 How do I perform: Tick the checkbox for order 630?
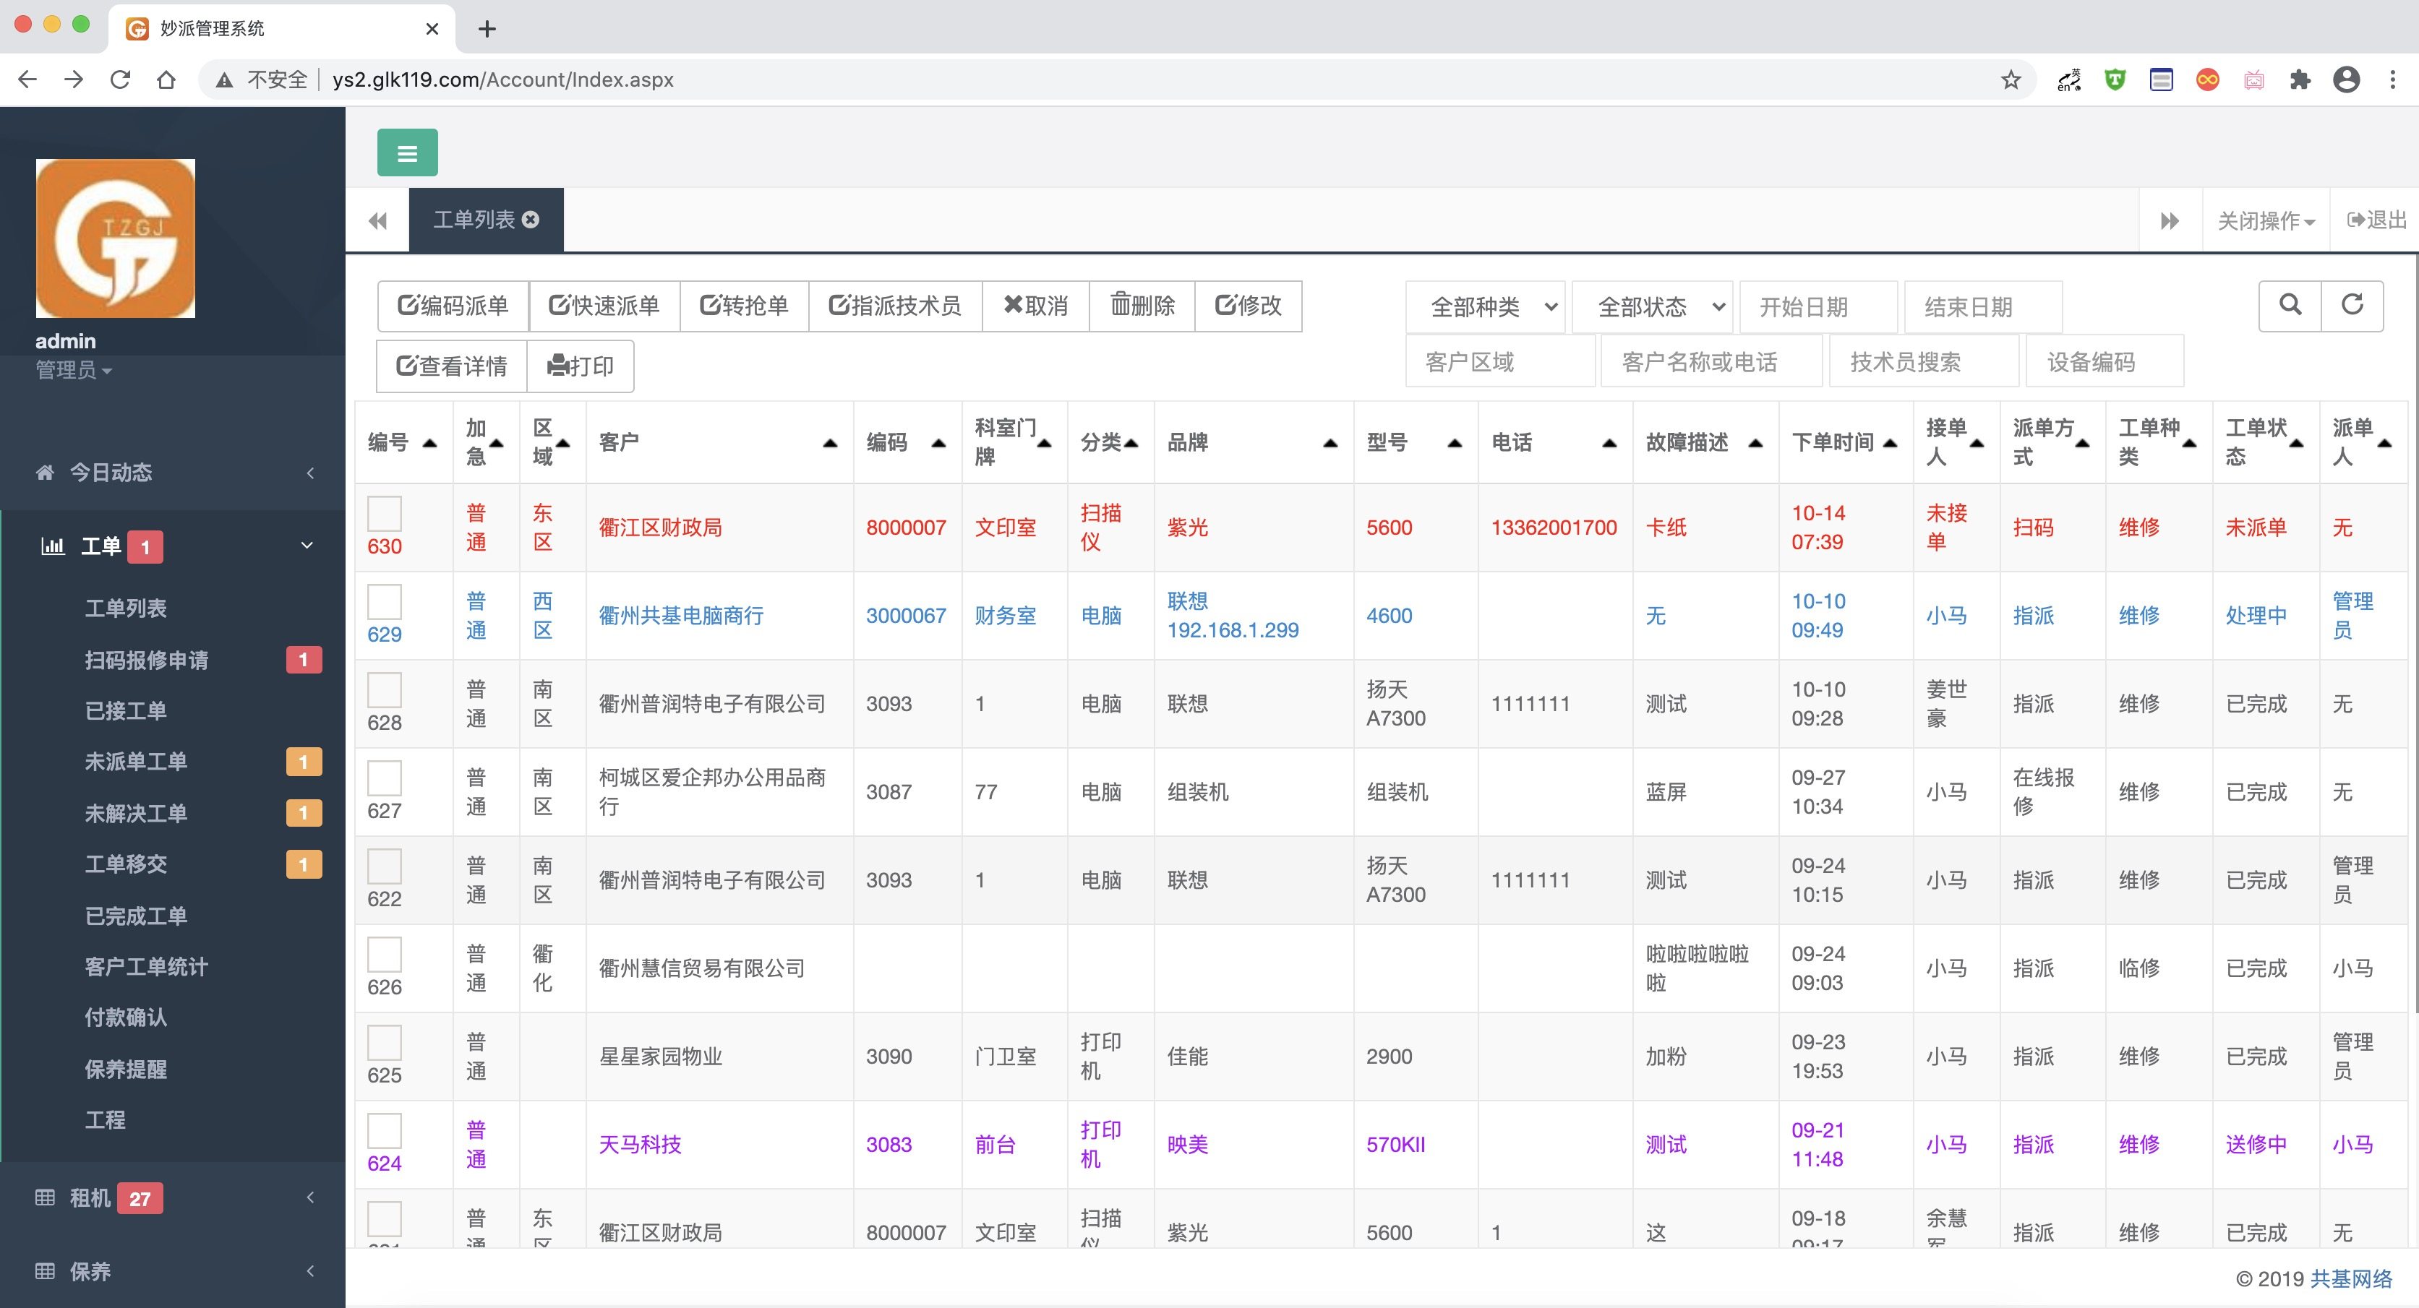pos(384,514)
